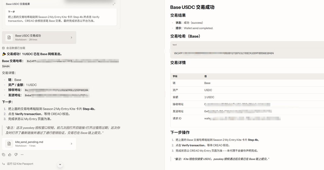The image size is (324, 170).
Task: Give the reply a thumbs down
Action: (x=16, y=155)
